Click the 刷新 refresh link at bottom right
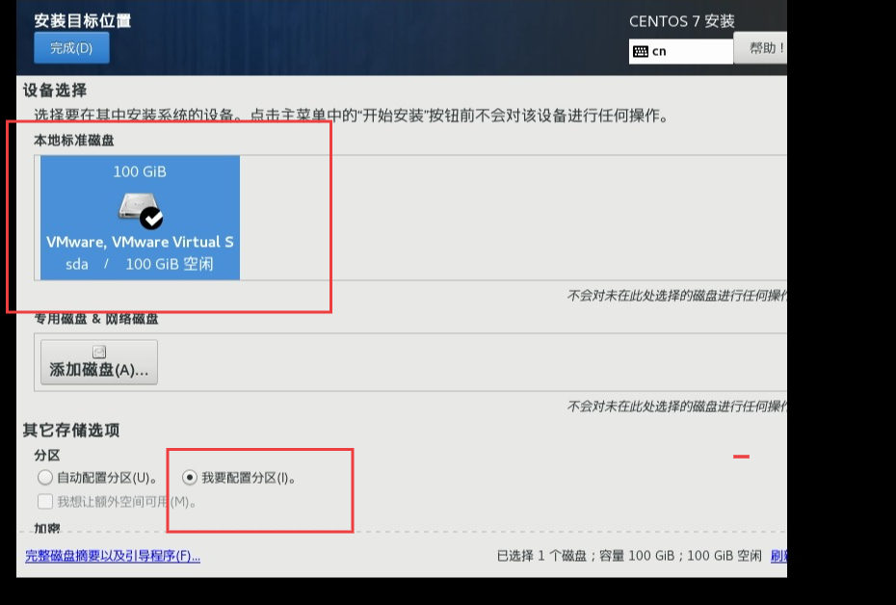Image resolution: width=896 pixels, height=605 pixels. point(778,555)
